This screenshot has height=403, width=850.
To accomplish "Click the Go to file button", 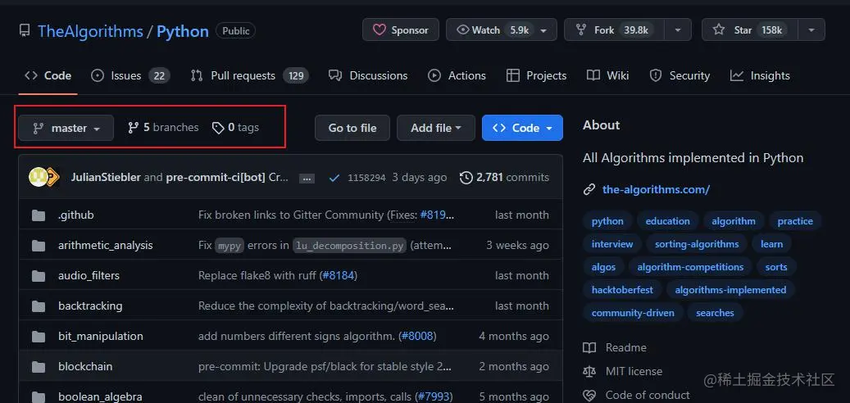I will point(352,128).
